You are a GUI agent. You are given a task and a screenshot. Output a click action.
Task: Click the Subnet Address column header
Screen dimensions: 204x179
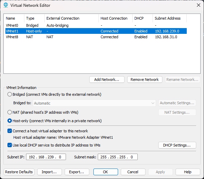[x=168, y=18]
